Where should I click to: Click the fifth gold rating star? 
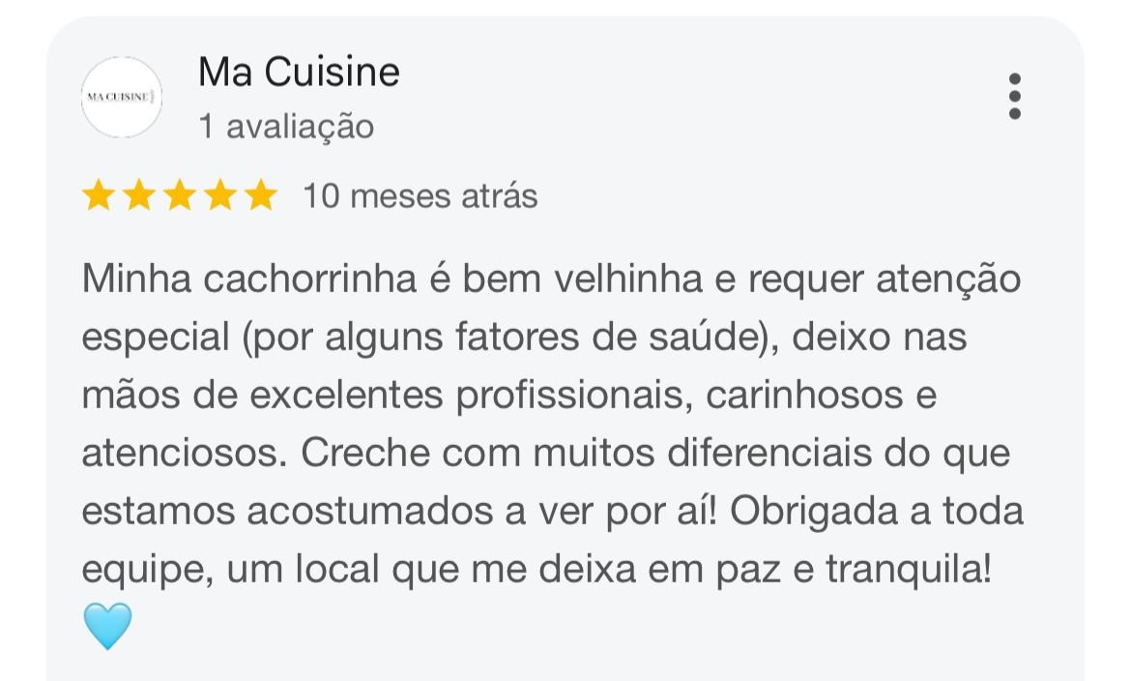[x=261, y=196]
